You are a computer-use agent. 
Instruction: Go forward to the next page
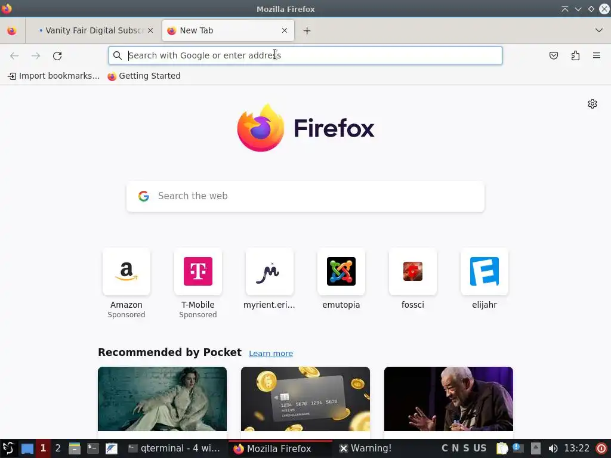click(x=36, y=55)
